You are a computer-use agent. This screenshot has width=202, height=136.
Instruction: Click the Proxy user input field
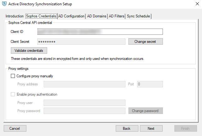point(84,103)
